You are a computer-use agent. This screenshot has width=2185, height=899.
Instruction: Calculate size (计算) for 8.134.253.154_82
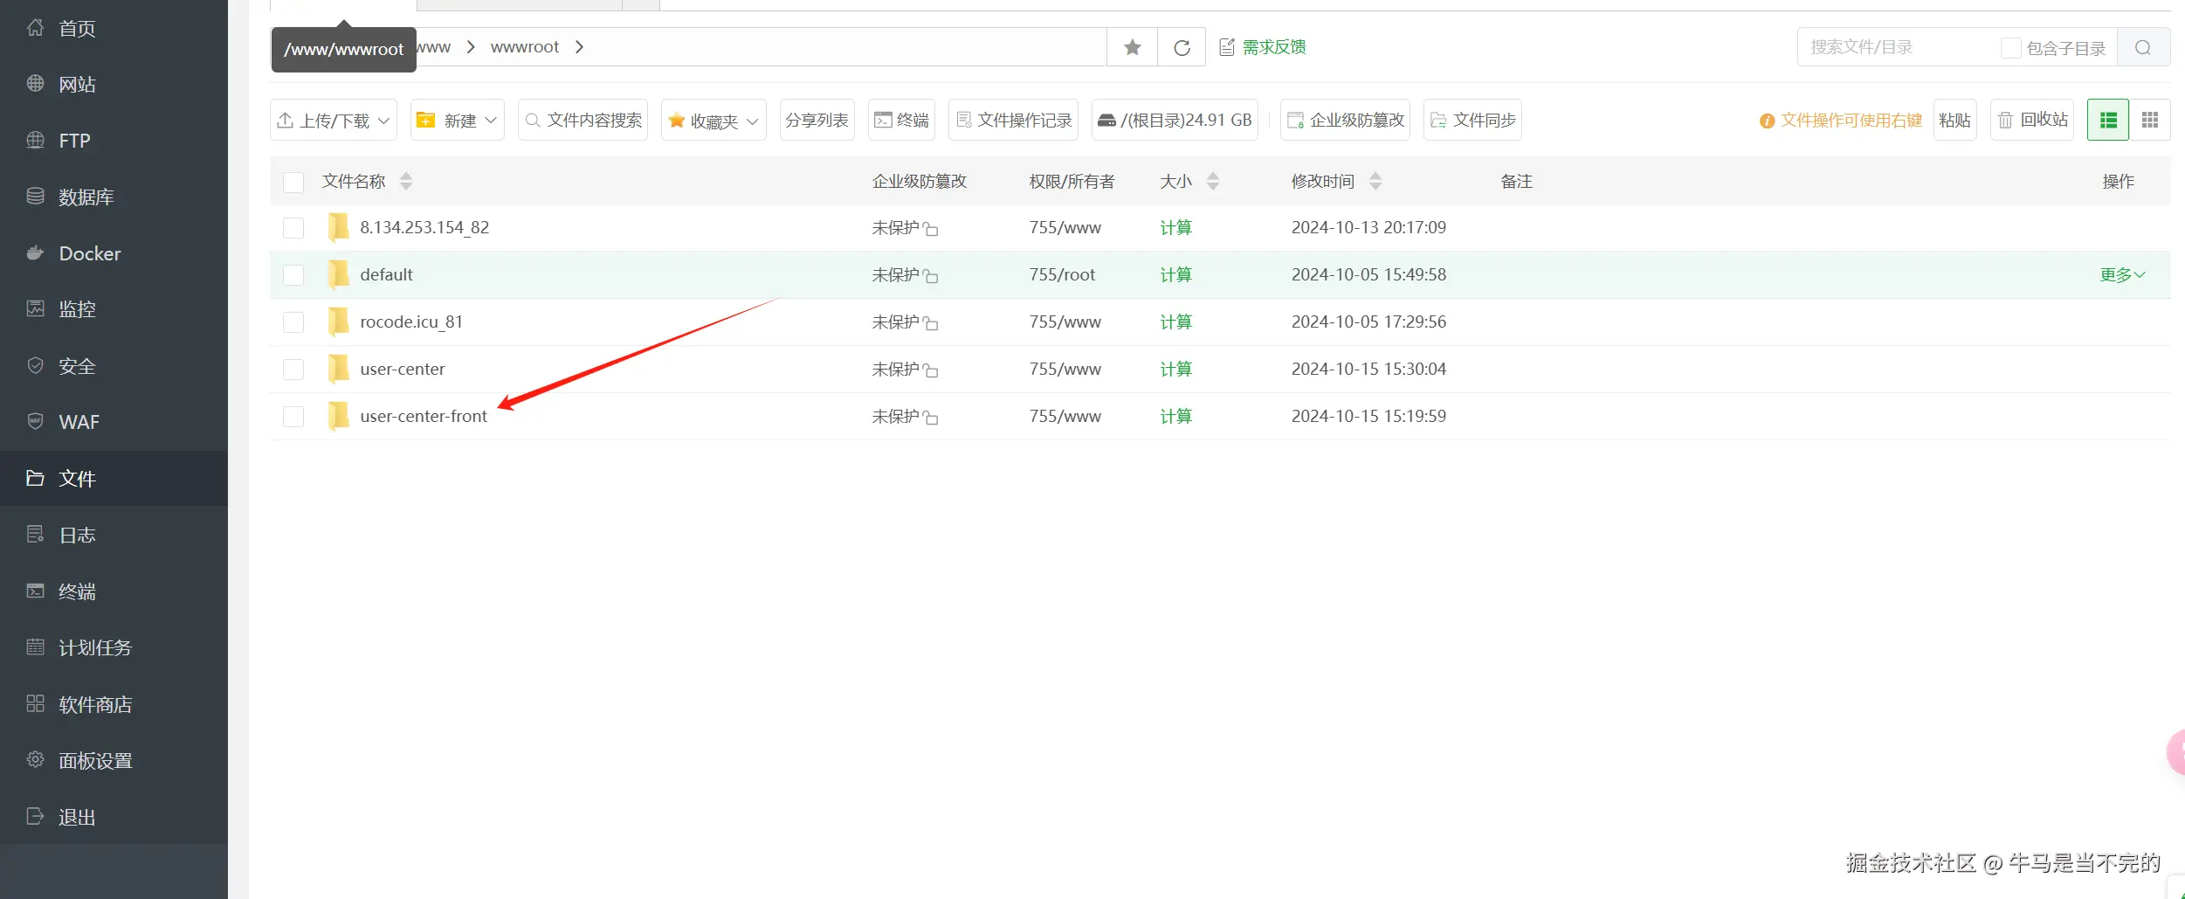point(1175,228)
